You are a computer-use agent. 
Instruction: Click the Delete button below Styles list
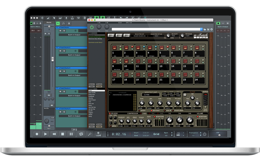coord(99,127)
